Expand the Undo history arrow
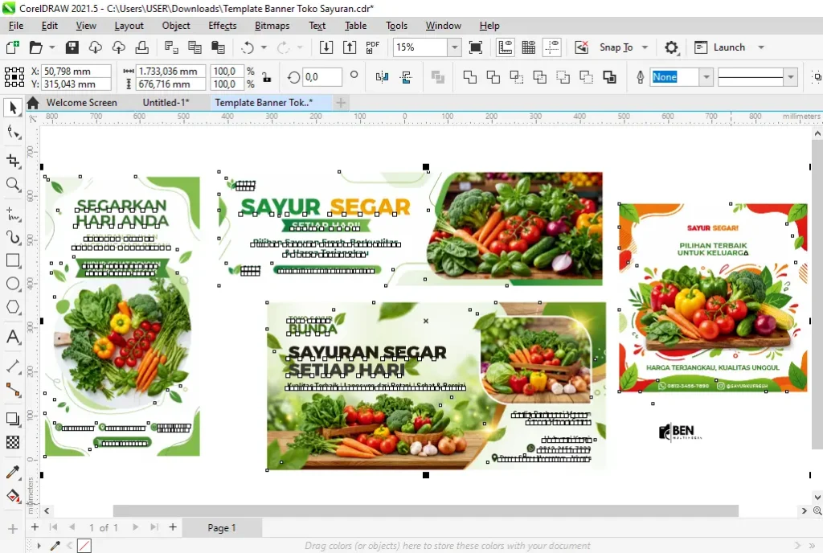The height and width of the screenshot is (553, 823). point(264,47)
